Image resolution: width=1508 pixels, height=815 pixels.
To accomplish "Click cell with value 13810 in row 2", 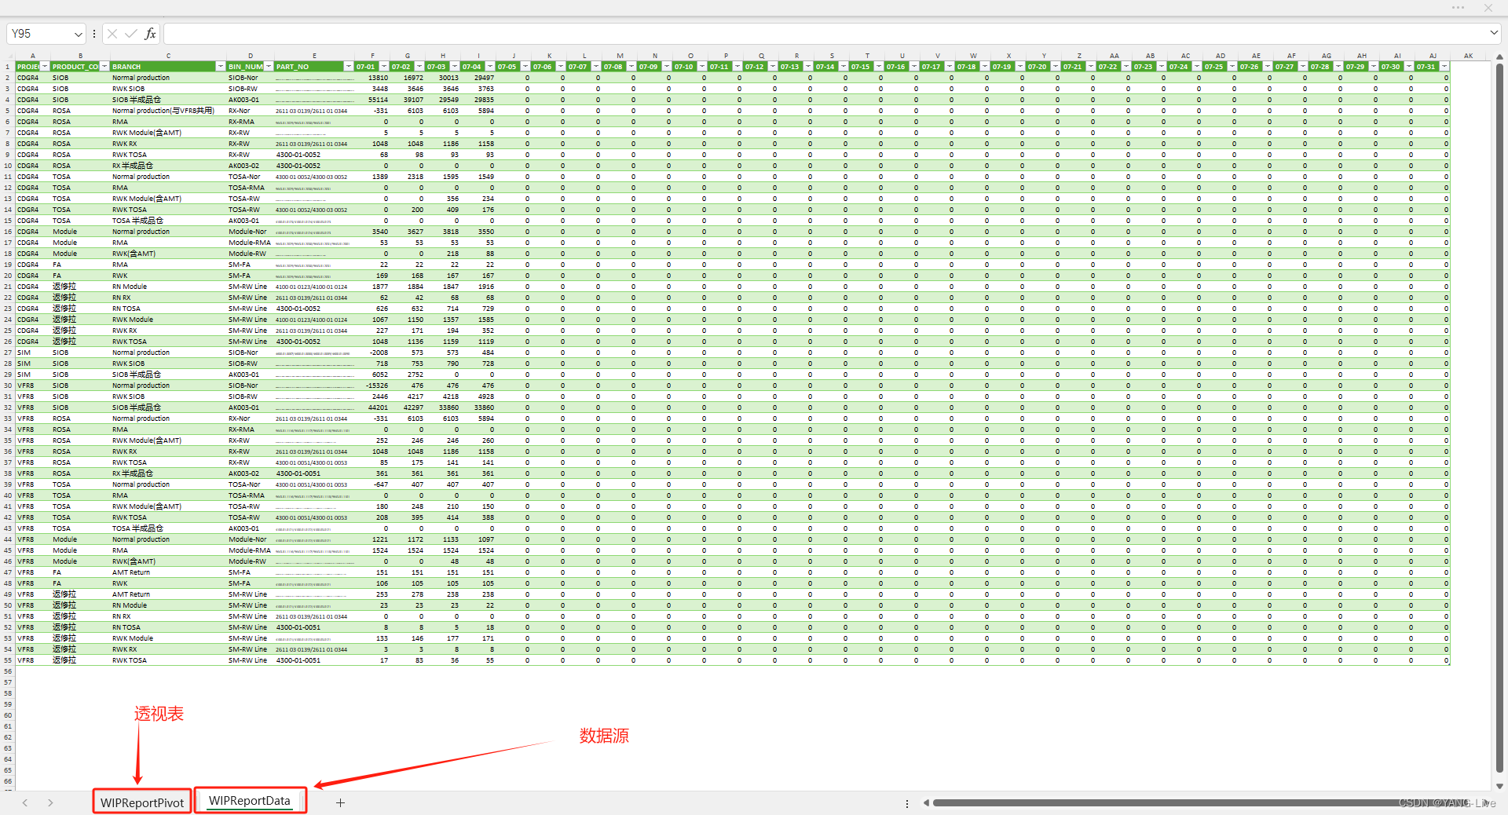I will (372, 78).
